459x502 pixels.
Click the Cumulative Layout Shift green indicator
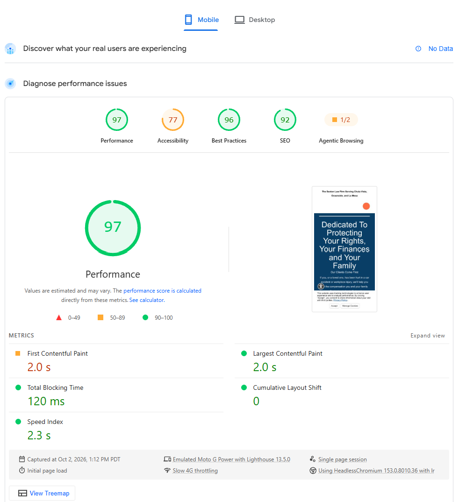coord(244,387)
